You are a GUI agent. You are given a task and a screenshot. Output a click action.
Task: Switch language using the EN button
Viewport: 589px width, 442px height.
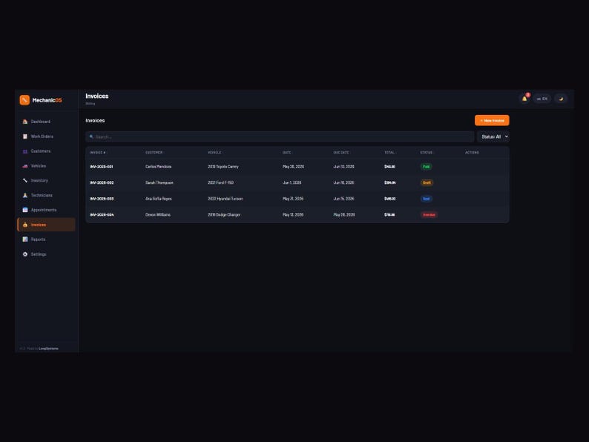(542, 99)
